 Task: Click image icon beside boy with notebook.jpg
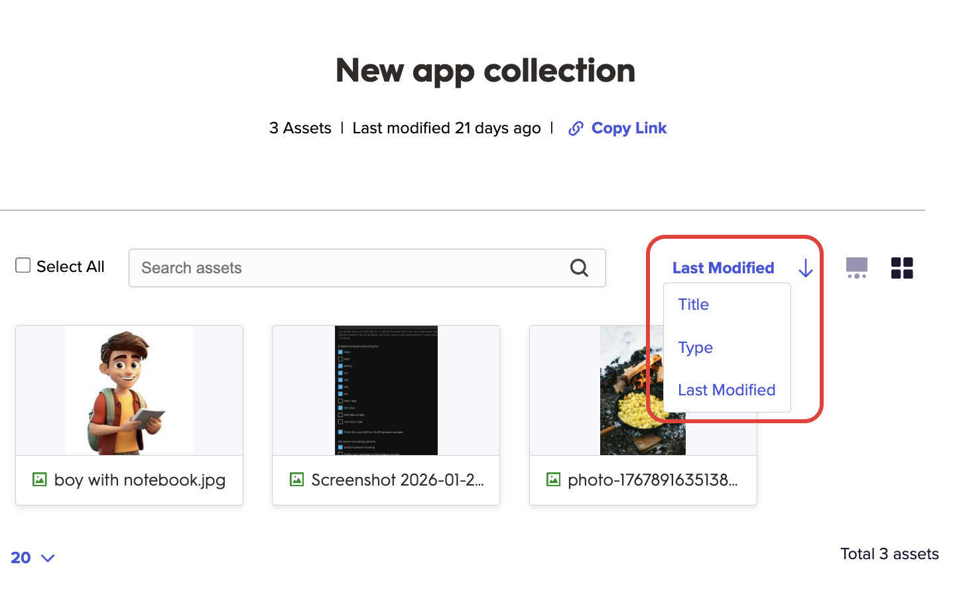(40, 480)
